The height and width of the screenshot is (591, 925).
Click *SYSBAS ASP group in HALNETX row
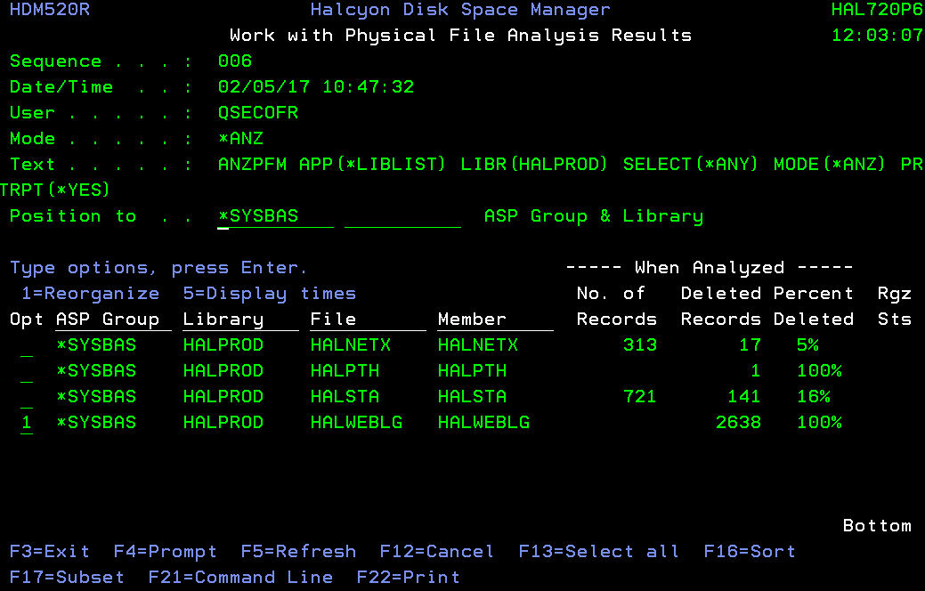pos(96,345)
